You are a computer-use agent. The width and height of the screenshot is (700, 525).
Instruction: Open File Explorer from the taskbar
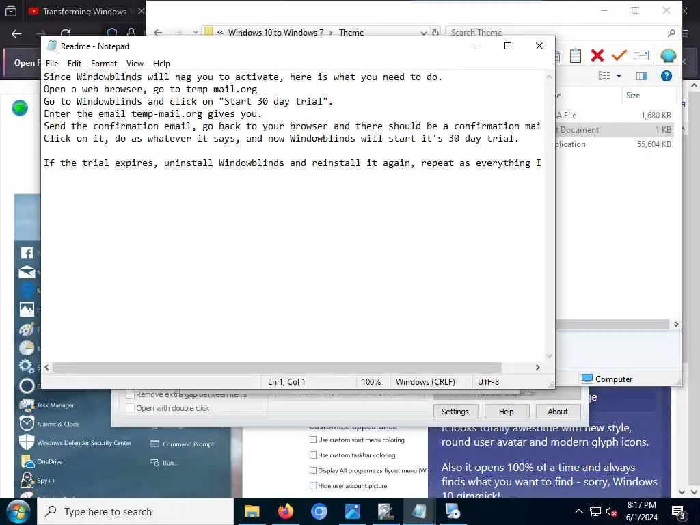click(252, 511)
